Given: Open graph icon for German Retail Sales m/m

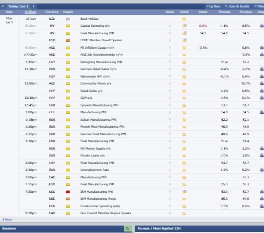Looking at the screenshot, I should 262,69.
